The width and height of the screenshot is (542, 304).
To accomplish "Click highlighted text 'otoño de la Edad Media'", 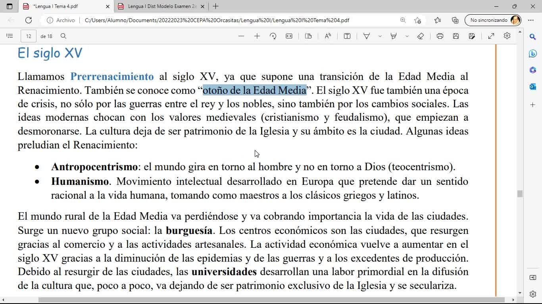I will 254,90.
